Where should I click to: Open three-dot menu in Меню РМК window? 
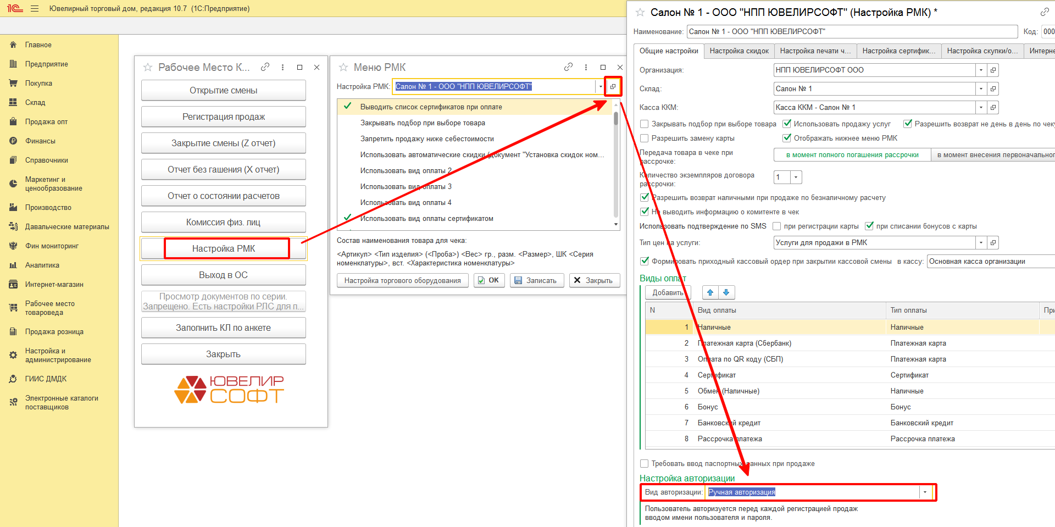tap(586, 67)
